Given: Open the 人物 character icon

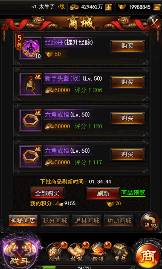Looking at the screenshot, I should pos(55,253).
